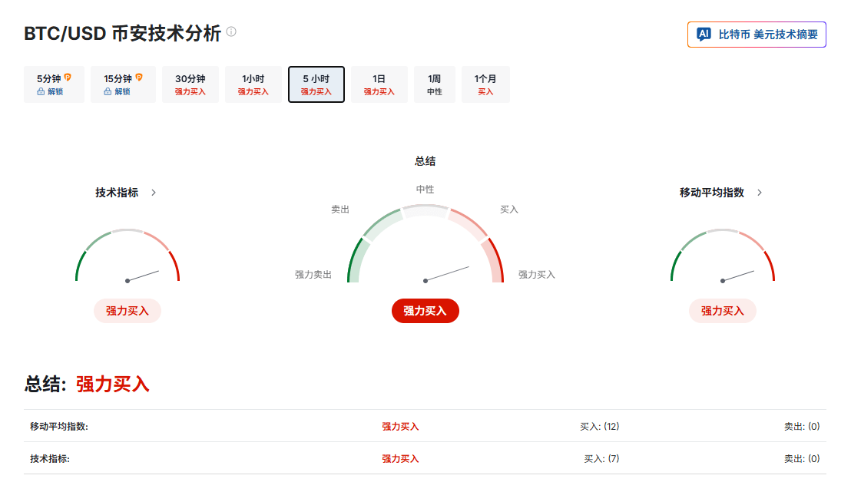
Task: Switch to the 30分钟 timeframe
Action: (x=190, y=84)
